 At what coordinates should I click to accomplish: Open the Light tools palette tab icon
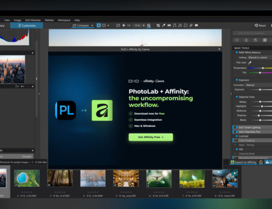tap(237, 40)
